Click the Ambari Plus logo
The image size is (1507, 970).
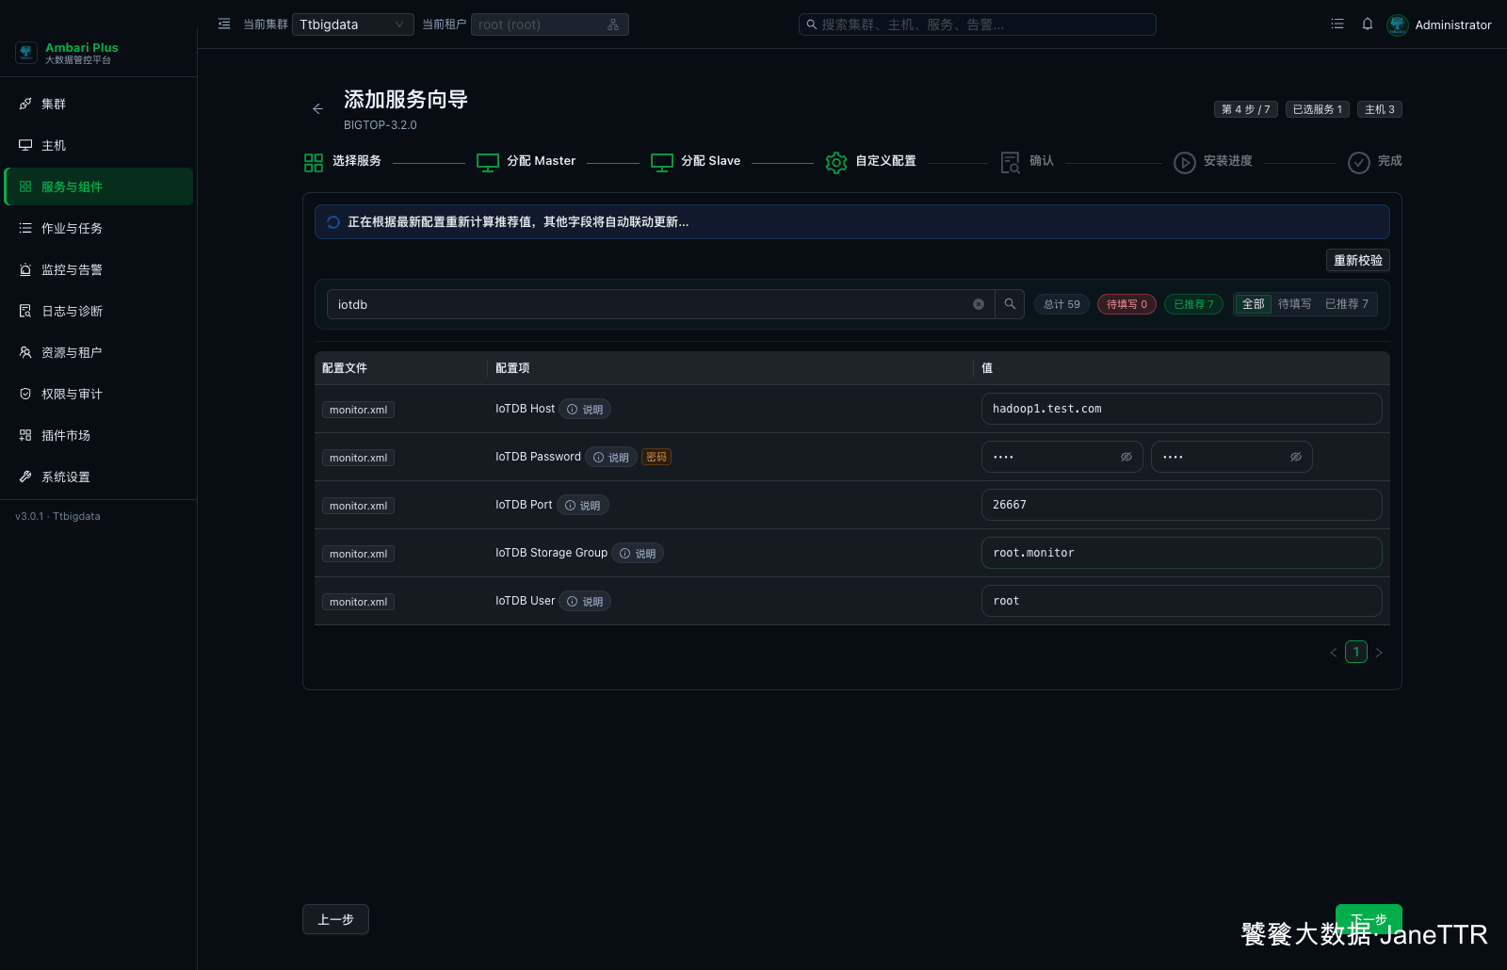pos(26,53)
